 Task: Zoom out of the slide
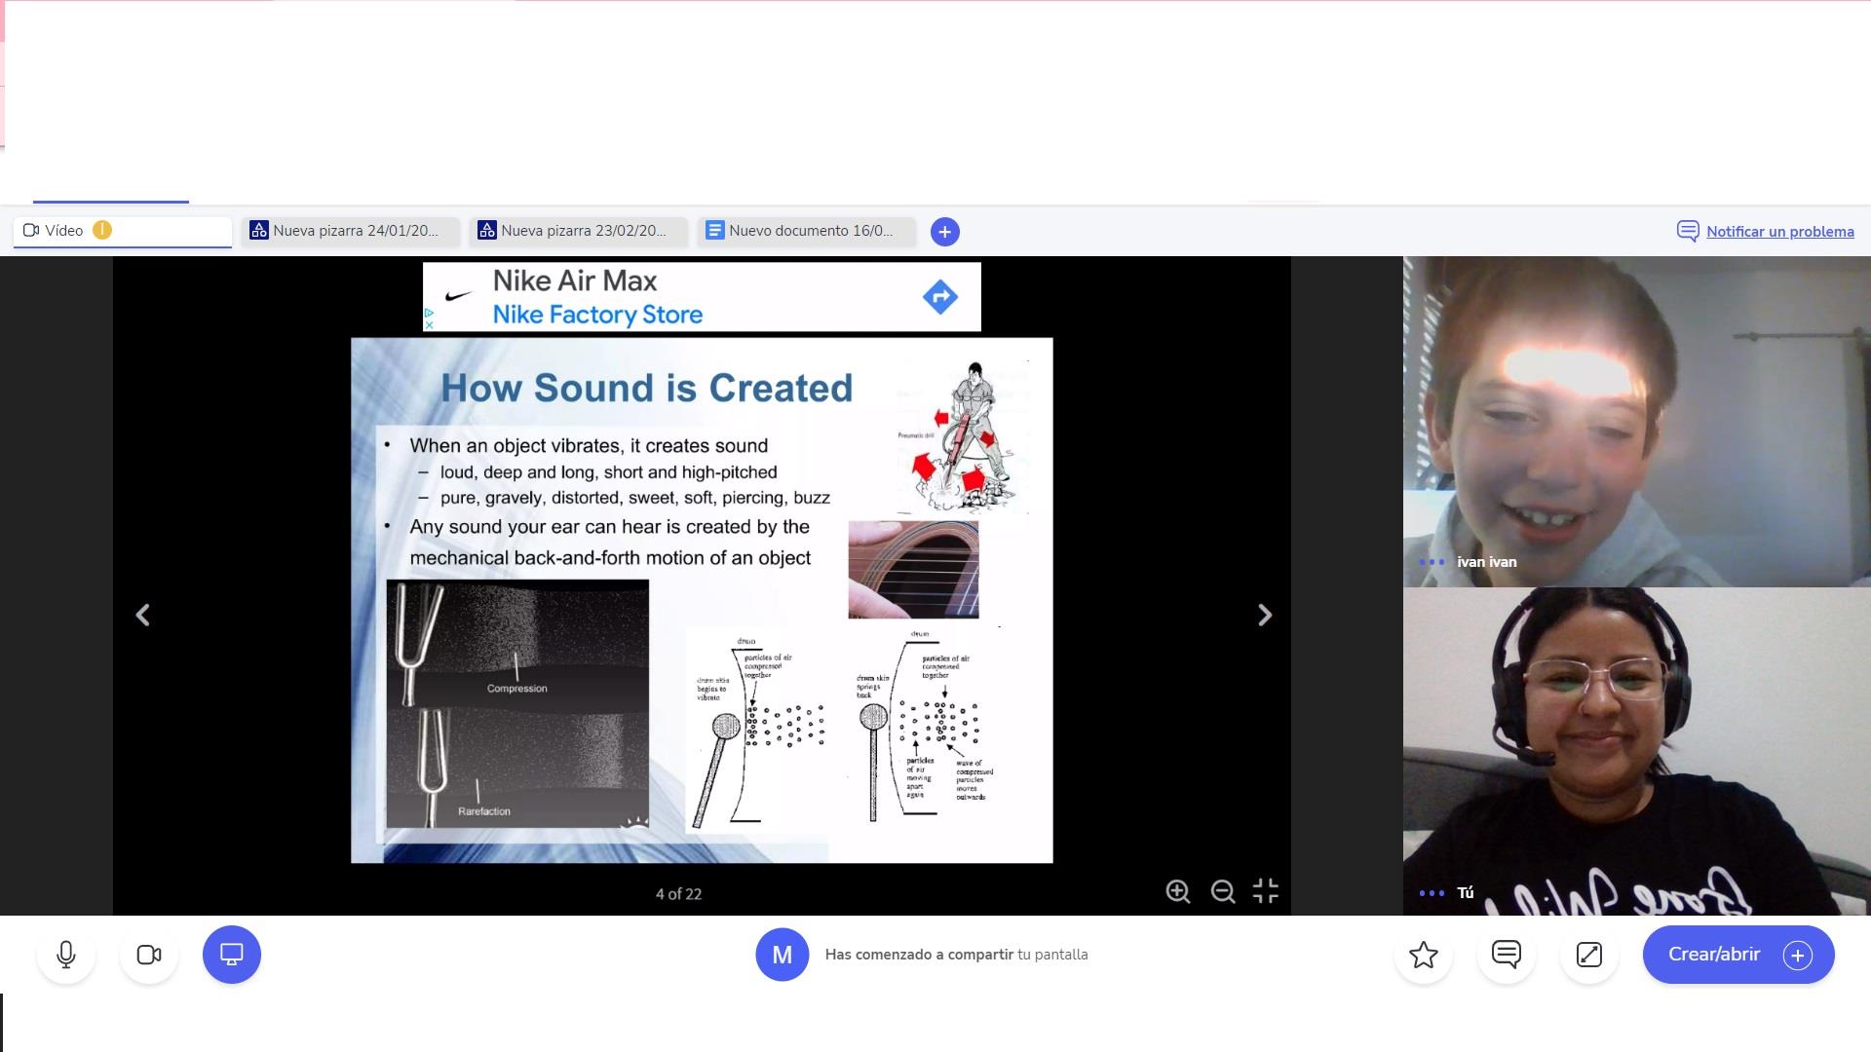1222,891
